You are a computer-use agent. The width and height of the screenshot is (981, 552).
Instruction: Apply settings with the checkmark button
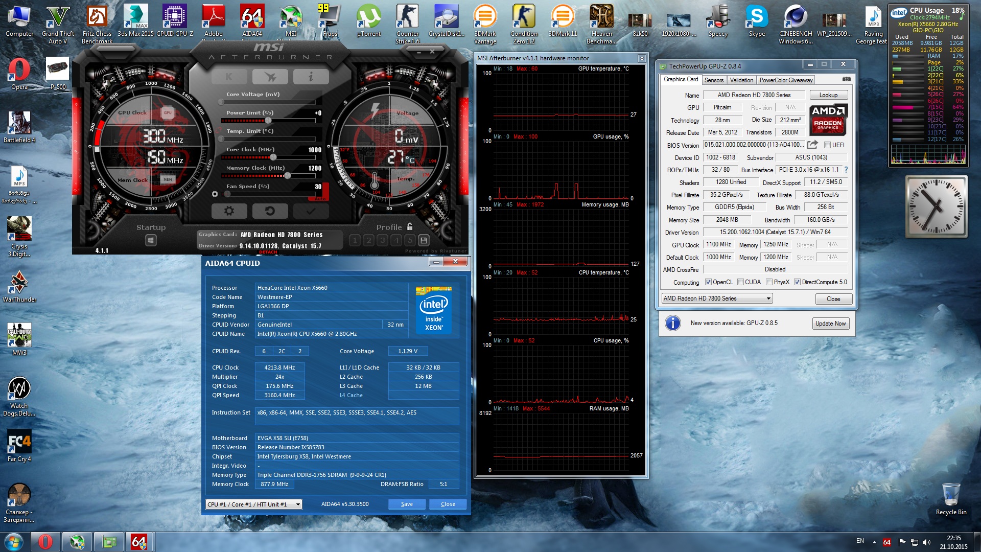(x=311, y=211)
